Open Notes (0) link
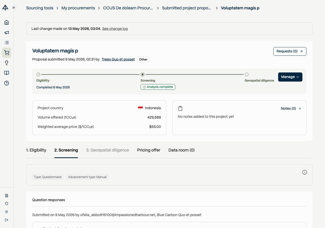The height and width of the screenshot is (228, 325). point(291,108)
